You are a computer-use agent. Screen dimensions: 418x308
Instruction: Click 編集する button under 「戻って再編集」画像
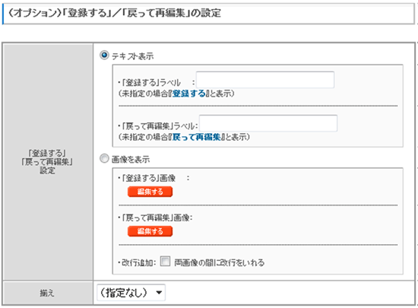pyautogui.click(x=150, y=231)
